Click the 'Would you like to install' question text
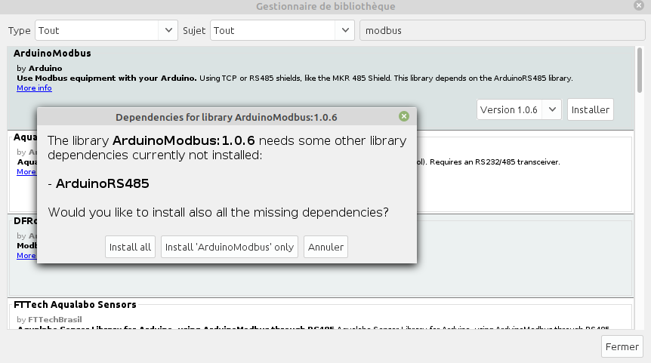This screenshot has height=363, width=651. (218, 212)
